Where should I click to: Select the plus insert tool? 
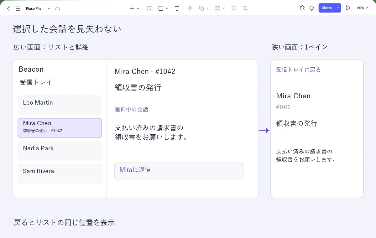pos(132,8)
